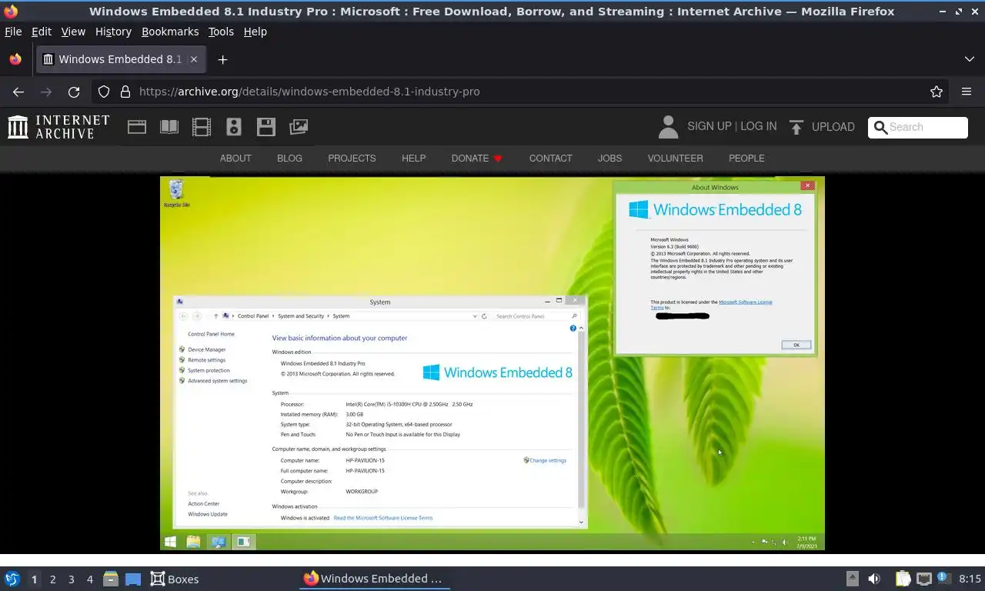The image size is (985, 591).
Task: Open the JOBS navigation link
Action: tap(609, 159)
